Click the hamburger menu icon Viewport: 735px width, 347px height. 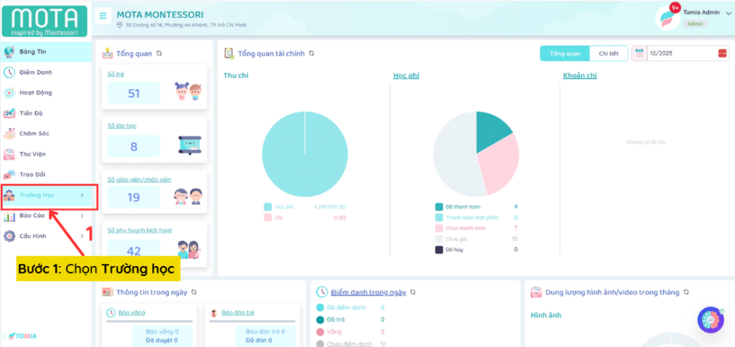[103, 16]
